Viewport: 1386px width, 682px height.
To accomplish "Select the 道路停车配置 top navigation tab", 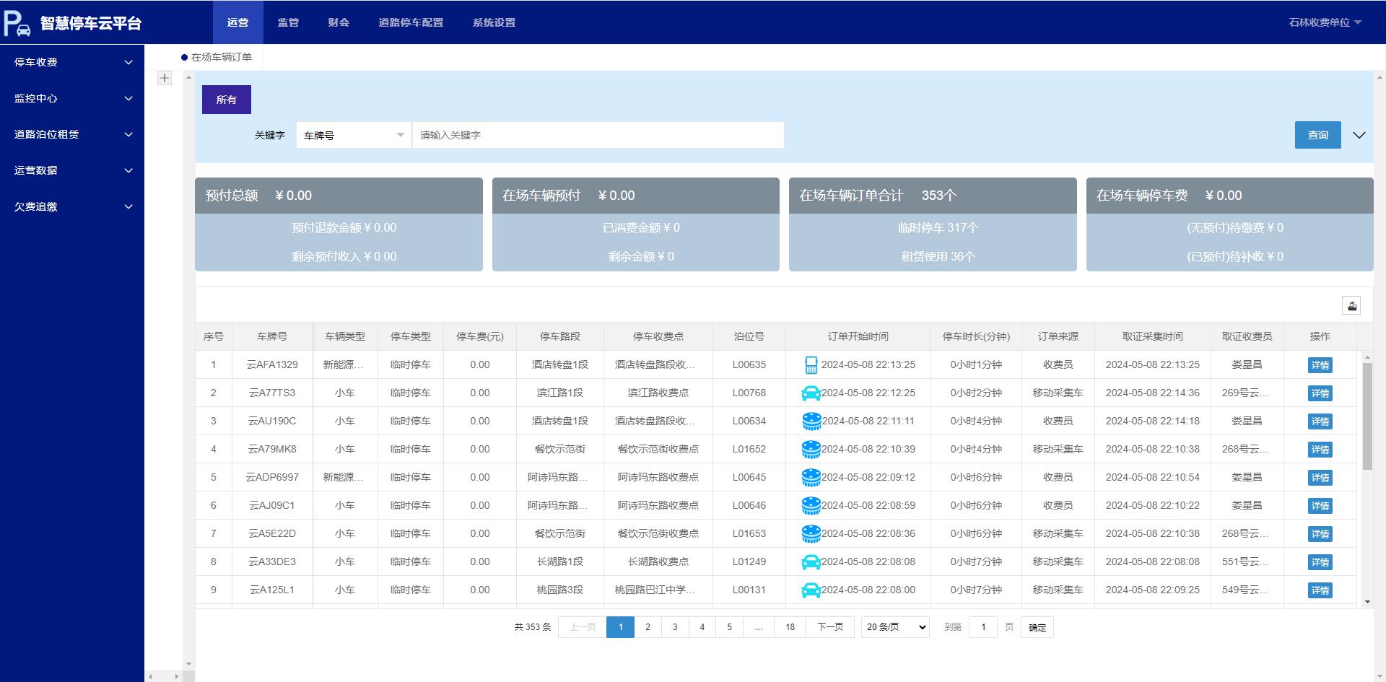I will (x=411, y=22).
